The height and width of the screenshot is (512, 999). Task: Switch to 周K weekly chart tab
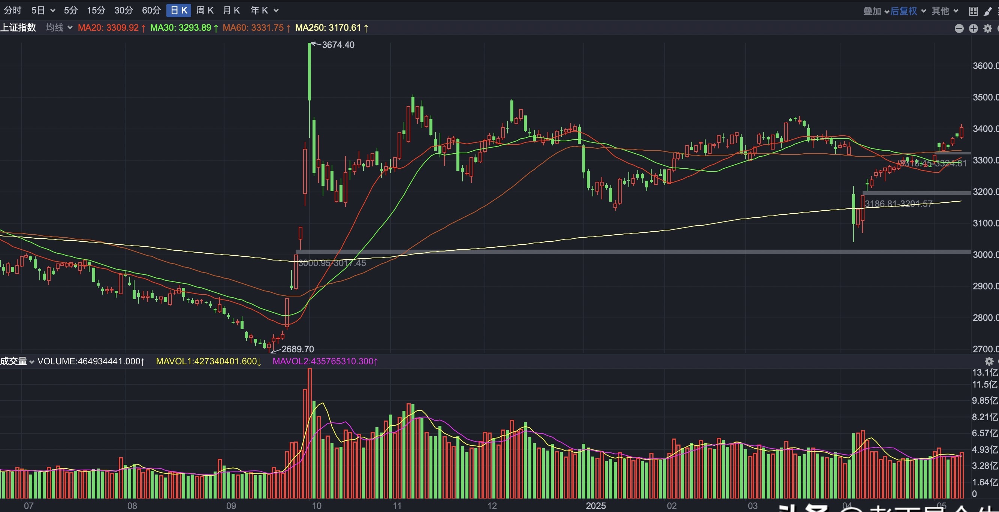pyautogui.click(x=205, y=10)
